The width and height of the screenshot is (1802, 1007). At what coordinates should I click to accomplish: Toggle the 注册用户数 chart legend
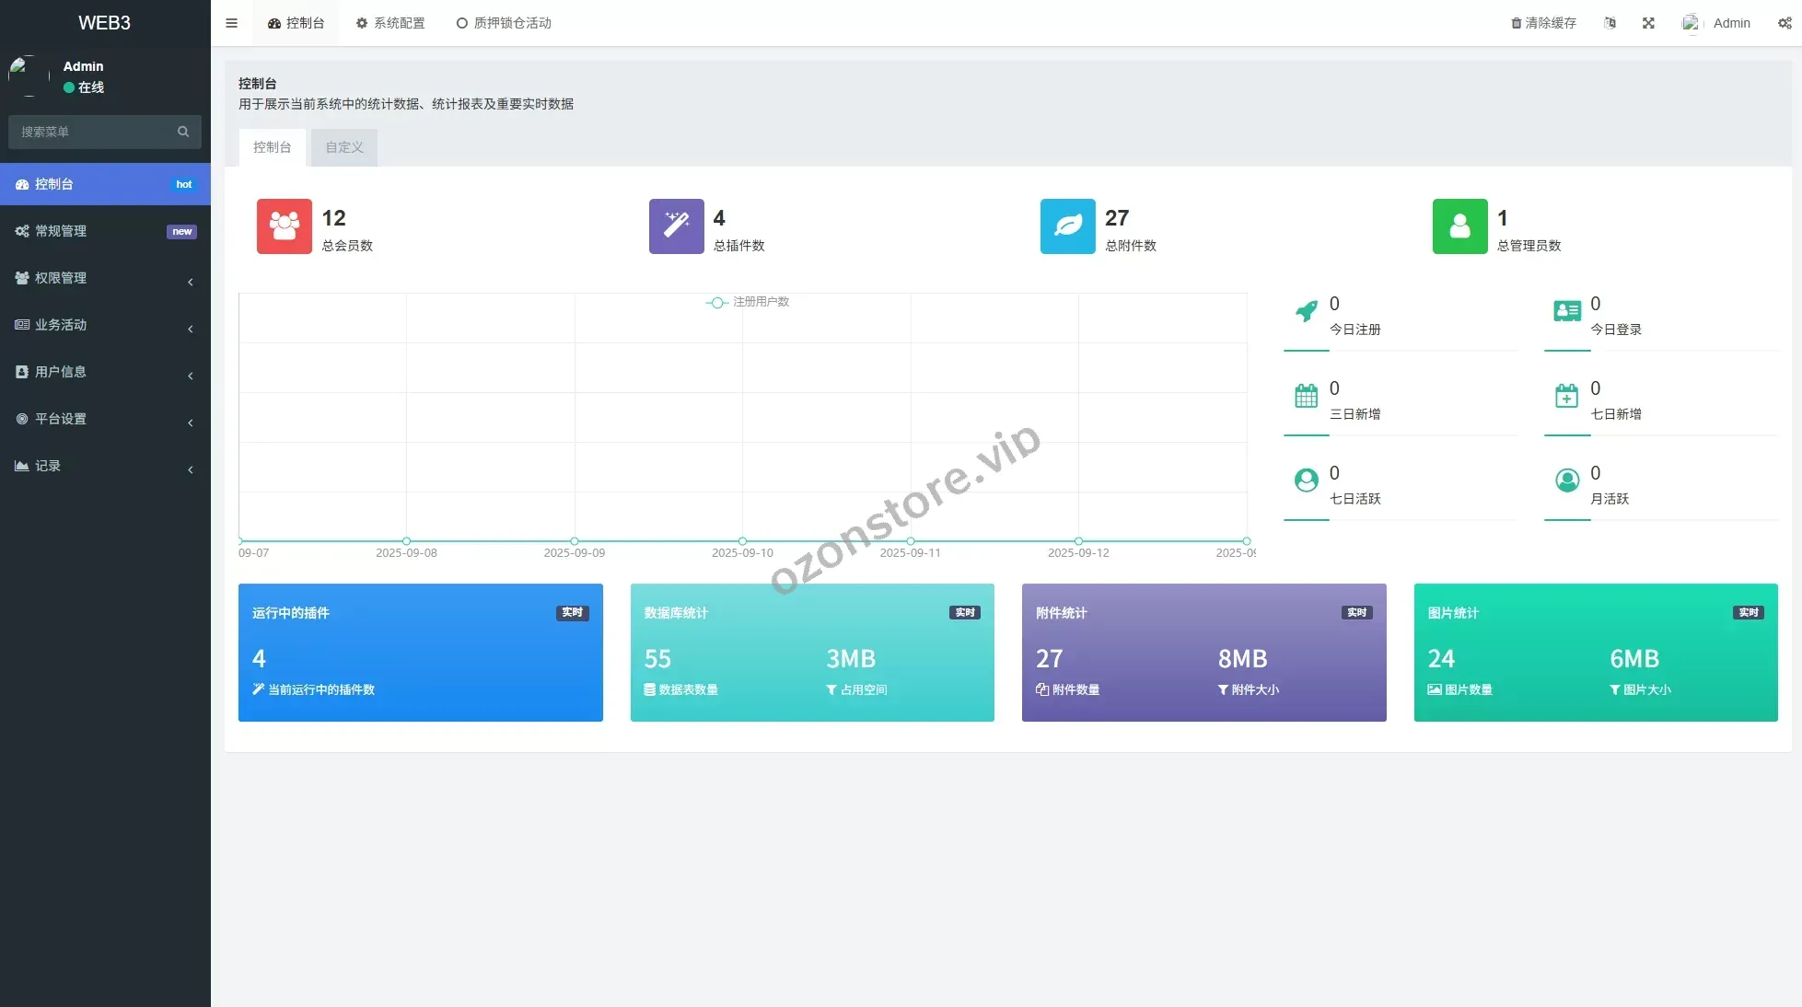click(748, 302)
